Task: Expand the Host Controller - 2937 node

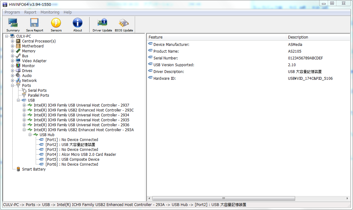Action: coord(24,105)
